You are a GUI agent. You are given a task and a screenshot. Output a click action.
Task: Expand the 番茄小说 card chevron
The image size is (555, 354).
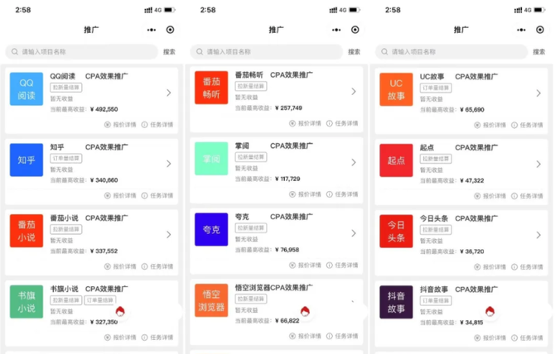[x=169, y=235]
